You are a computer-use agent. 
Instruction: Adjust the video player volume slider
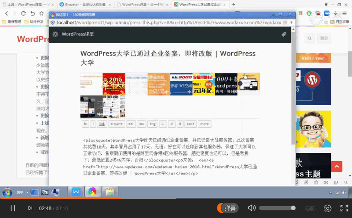point(277,208)
